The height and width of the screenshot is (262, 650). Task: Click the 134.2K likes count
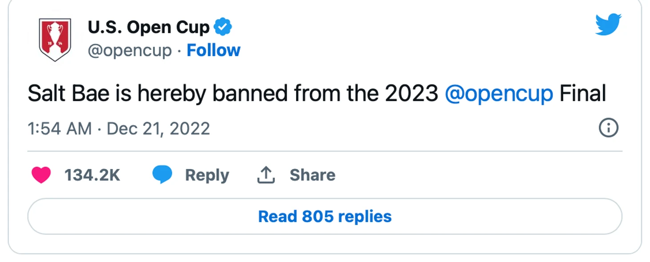(x=92, y=175)
